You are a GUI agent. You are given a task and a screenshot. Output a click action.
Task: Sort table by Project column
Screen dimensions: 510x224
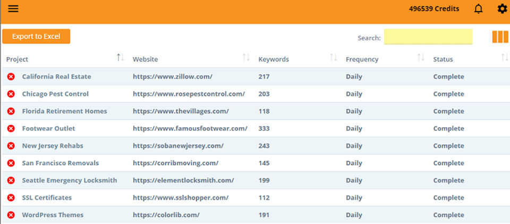tap(121, 58)
